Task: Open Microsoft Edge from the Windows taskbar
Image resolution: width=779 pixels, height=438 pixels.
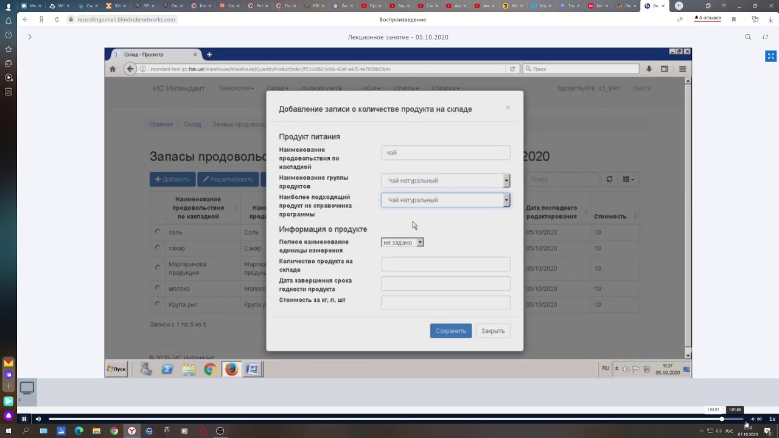Action: (79, 431)
